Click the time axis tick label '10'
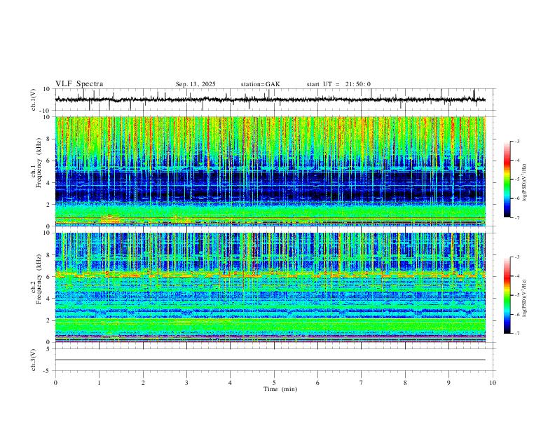 pos(493,383)
